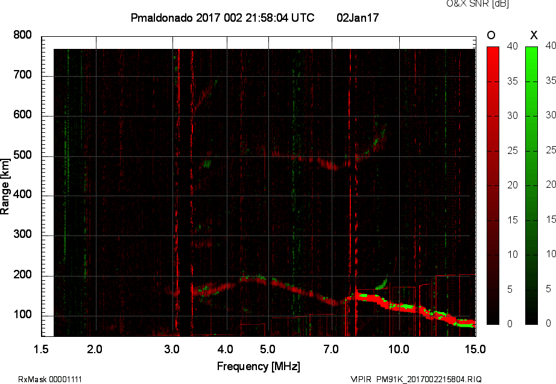Click the 'O&X SNR [dB]' heading
This screenshot has height=384, width=556.
(477, 4)
